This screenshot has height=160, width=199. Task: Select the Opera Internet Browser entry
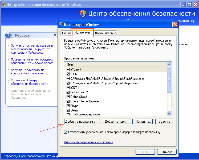point(85,101)
